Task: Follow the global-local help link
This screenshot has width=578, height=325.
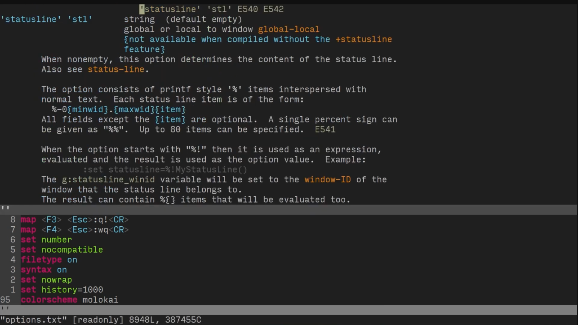Action: pos(289,29)
